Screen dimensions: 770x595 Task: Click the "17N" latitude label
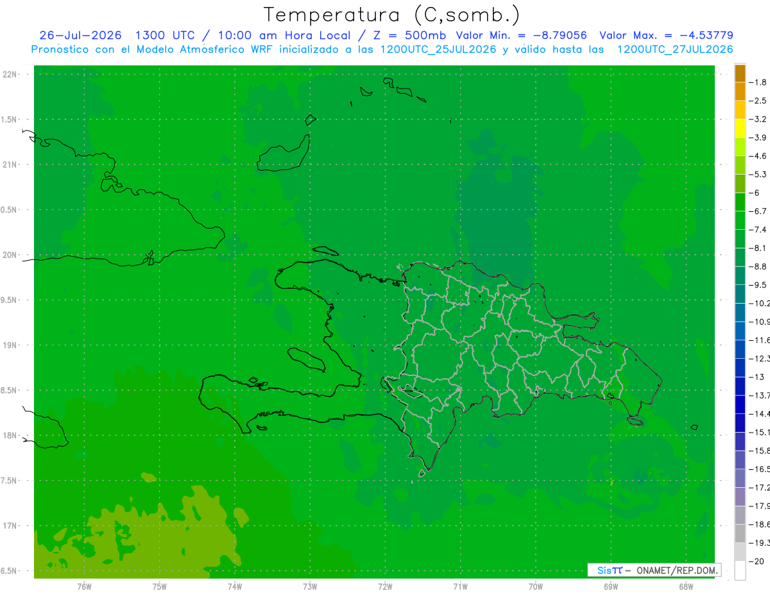[x=10, y=526]
